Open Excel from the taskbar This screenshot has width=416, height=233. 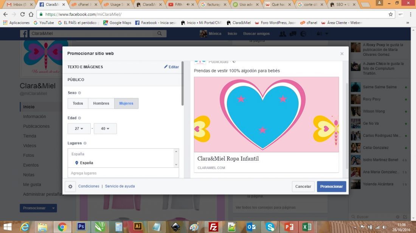tap(307, 227)
